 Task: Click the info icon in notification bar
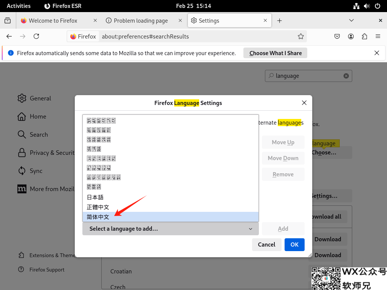pyautogui.click(x=11, y=53)
